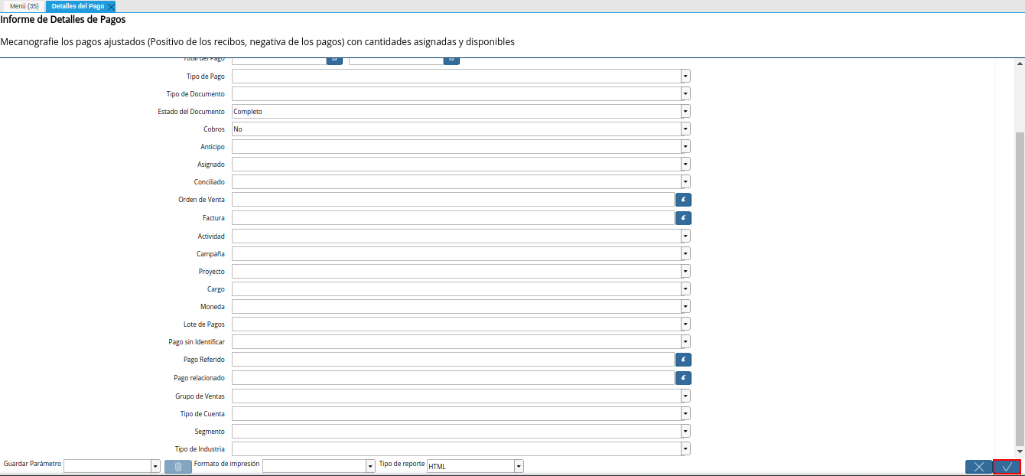Click the Lote de Pagos input field

(x=456, y=324)
